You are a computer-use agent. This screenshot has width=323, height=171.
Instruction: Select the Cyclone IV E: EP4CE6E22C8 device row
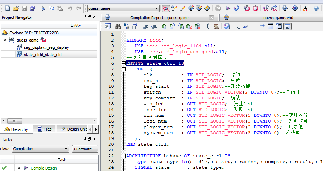pyautogui.click(x=49, y=33)
